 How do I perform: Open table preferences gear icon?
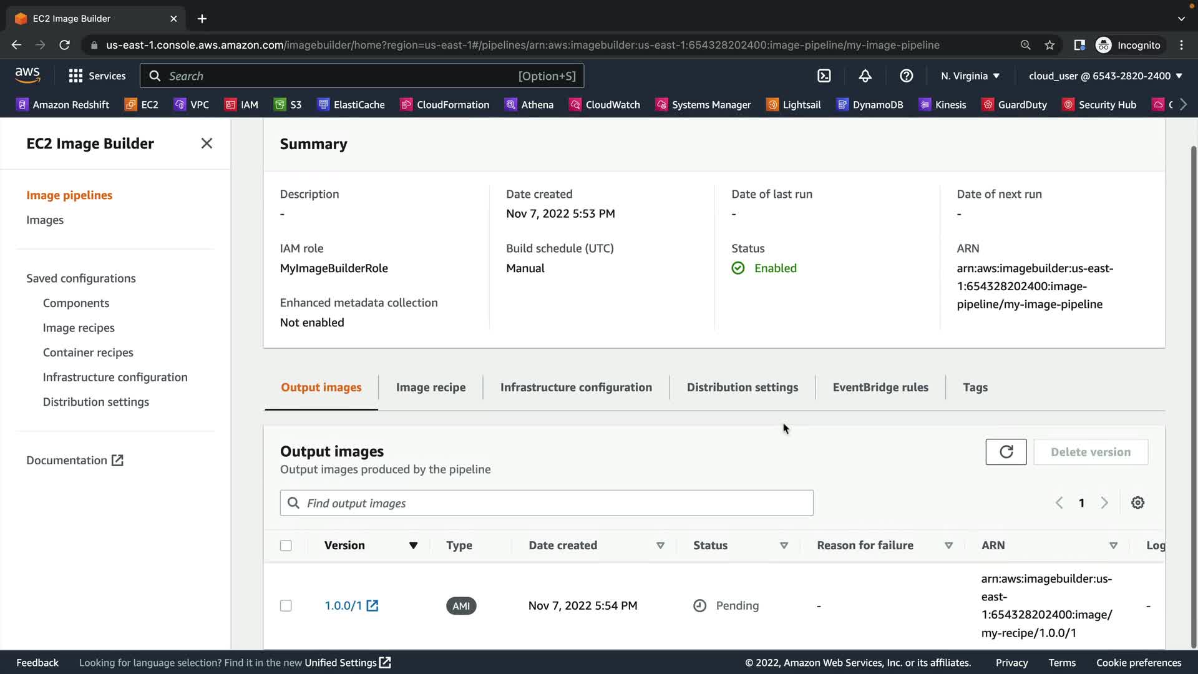pyautogui.click(x=1137, y=503)
